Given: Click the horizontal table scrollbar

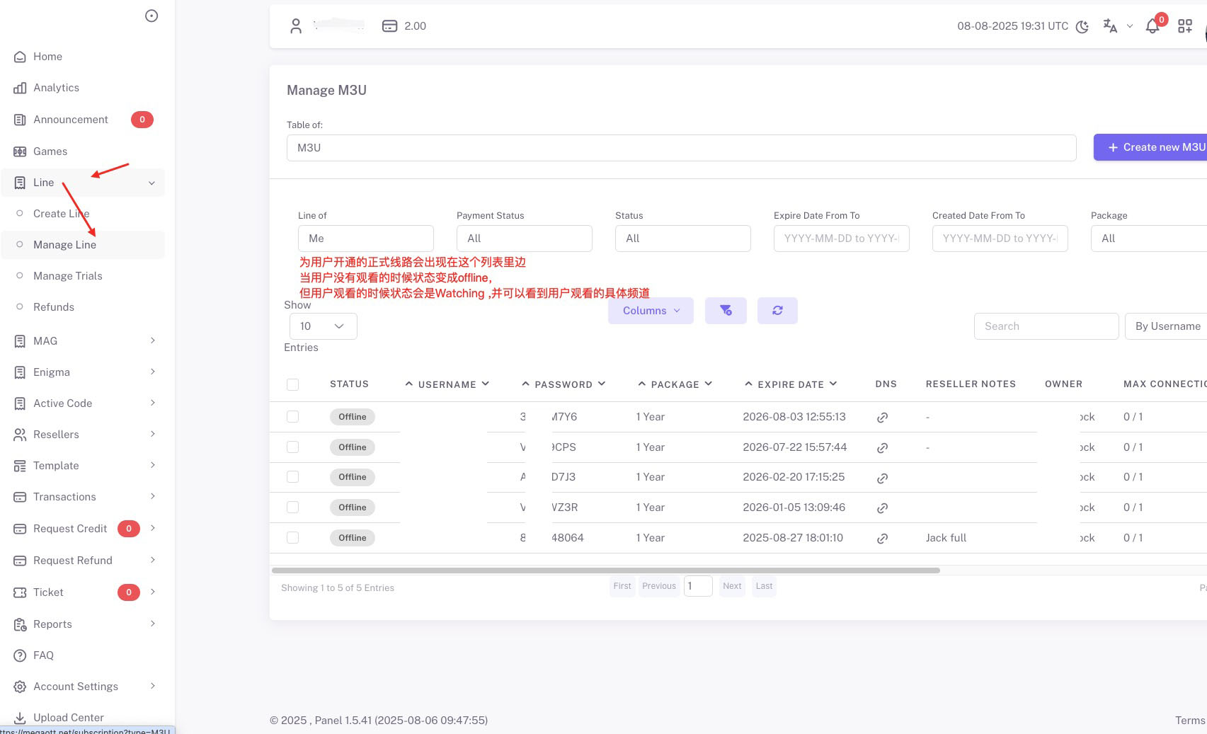Looking at the screenshot, I should click(x=605, y=570).
